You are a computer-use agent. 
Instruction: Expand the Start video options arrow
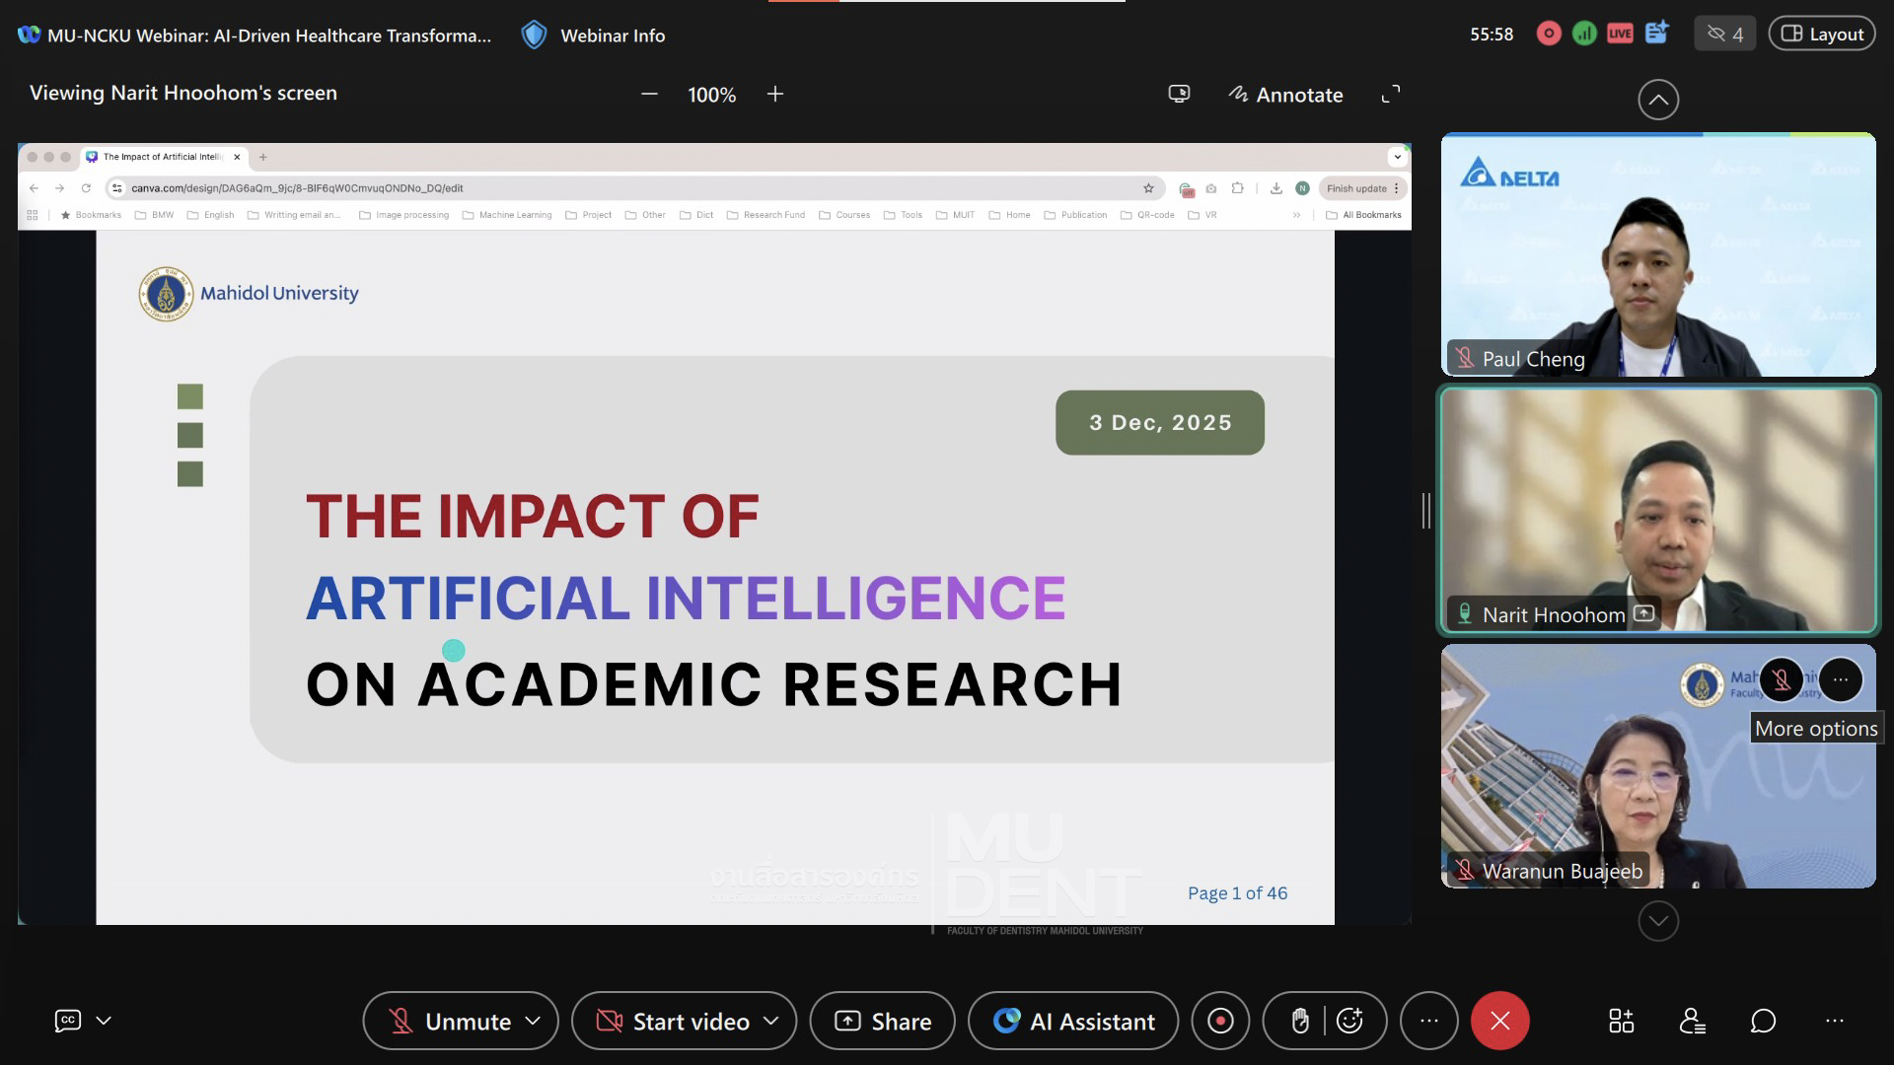click(771, 1021)
